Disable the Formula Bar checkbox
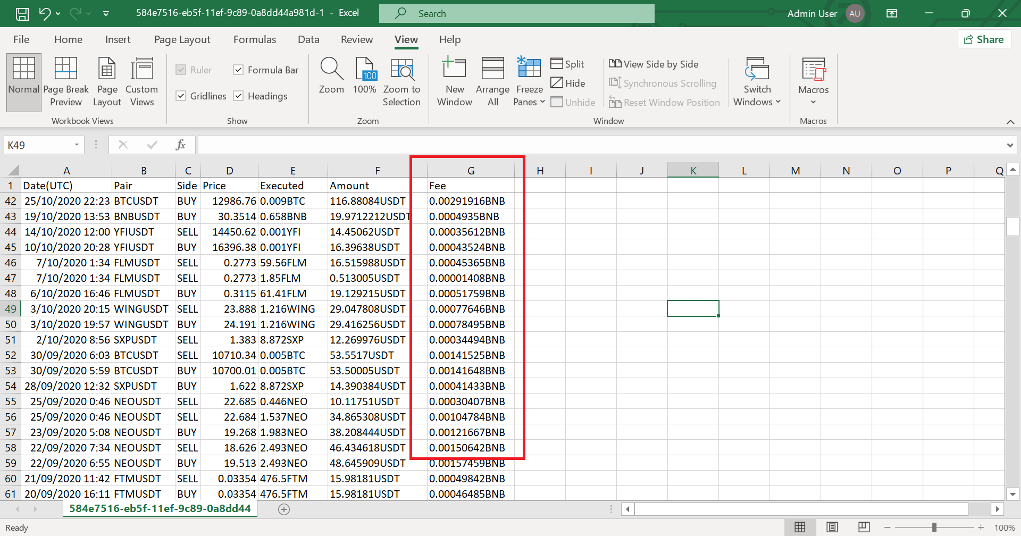 pyautogui.click(x=238, y=70)
